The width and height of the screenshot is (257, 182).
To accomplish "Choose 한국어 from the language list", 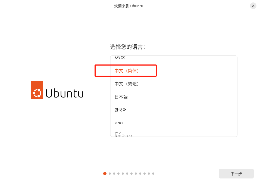I will click(x=174, y=110).
